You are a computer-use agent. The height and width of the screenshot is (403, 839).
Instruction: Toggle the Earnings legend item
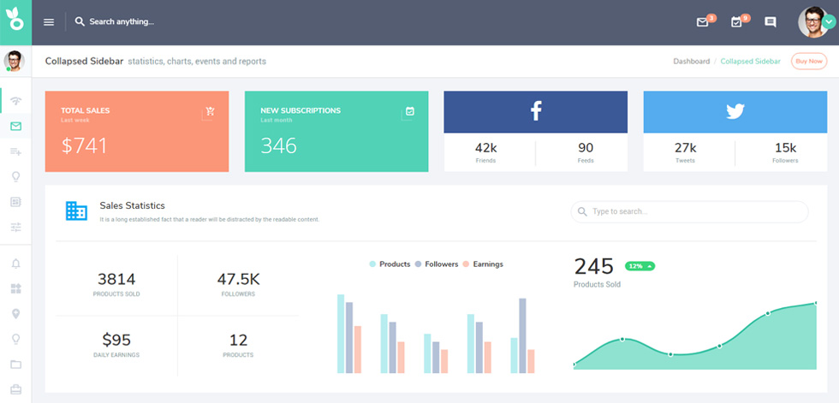483,264
